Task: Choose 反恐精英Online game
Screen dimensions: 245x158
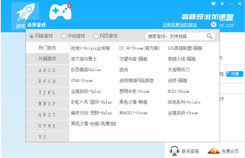Action: click(x=86, y=69)
